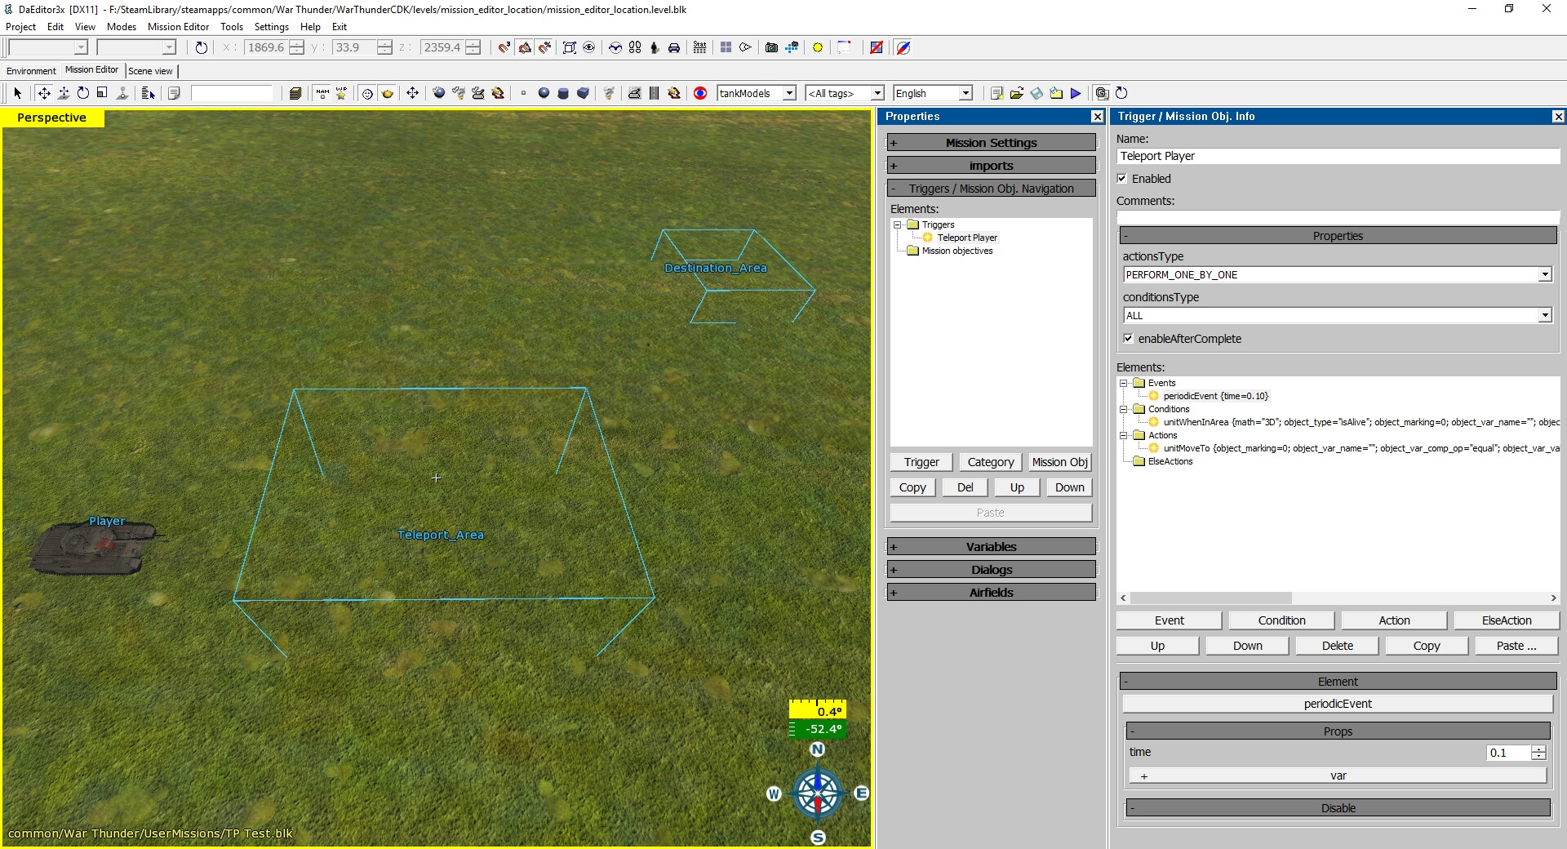This screenshot has height=849, width=1567.
Task: Toggle the enableAfterComplete checkbox
Action: (1129, 339)
